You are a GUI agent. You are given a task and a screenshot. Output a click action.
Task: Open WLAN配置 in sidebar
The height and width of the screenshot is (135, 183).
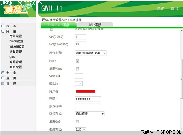tap(17, 46)
